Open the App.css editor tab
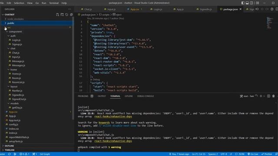 tap(135, 9)
